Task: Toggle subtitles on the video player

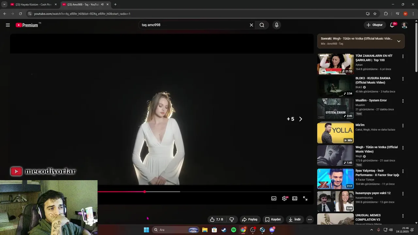Action: (x=274, y=198)
